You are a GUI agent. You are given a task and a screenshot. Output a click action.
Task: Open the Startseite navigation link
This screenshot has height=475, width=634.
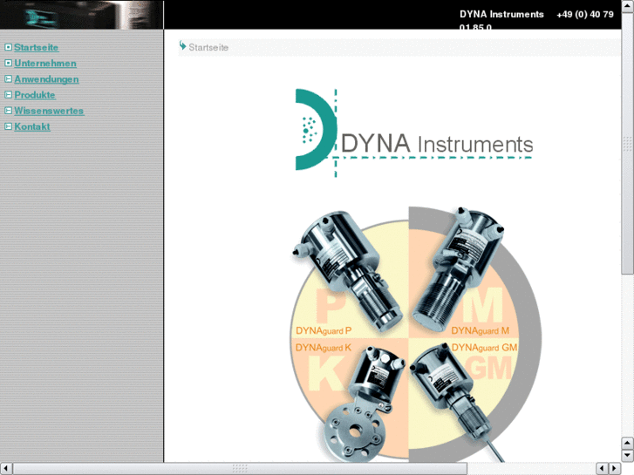click(37, 48)
